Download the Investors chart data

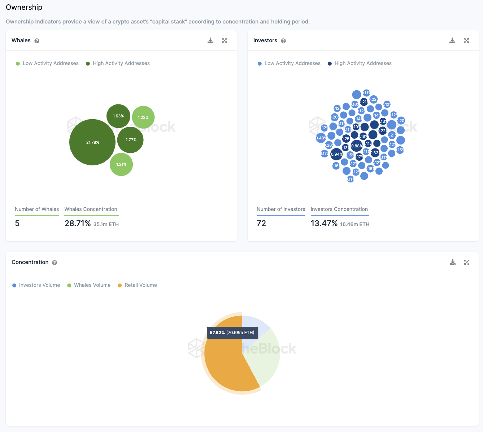coord(452,40)
